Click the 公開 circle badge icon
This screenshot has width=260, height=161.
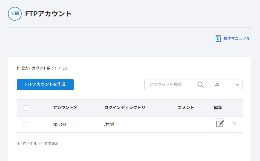(15, 14)
